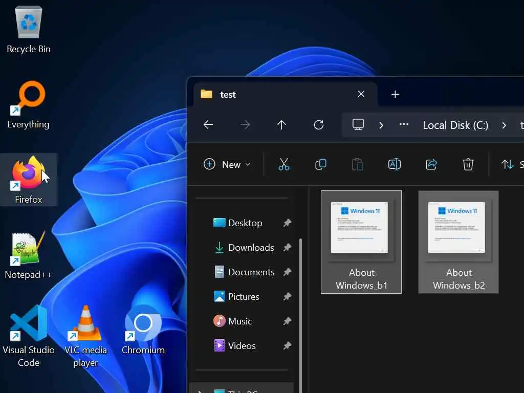Viewport: 524px width, 393px height.
Task: Expand chevron after Local Disk (C:)
Action: click(504, 125)
